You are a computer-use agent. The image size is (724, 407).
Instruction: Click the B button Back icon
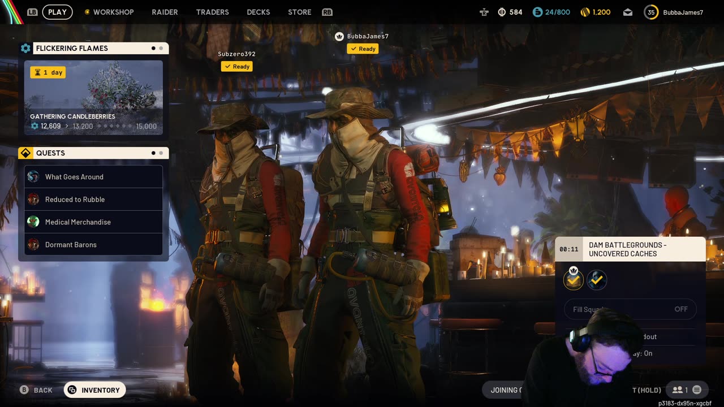(24, 390)
